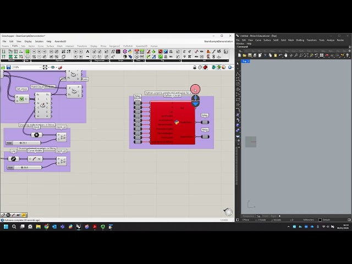
Task: Toggle the red shaded preview mode icon
Action: [x=205, y=67]
